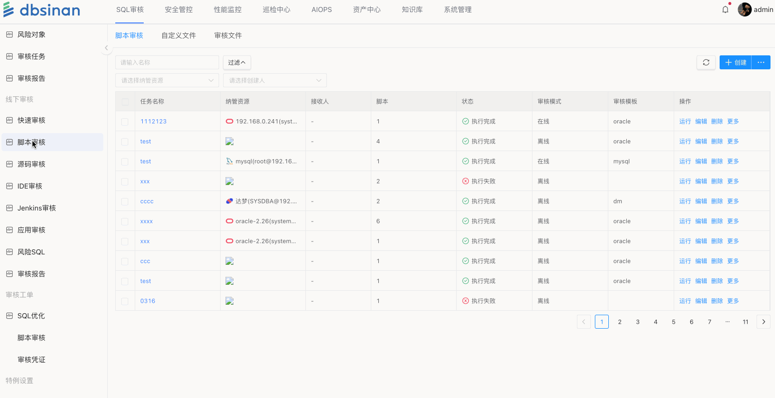The width and height of the screenshot is (775, 398).
Task: Click 运行 for task 1112123
Action: click(x=685, y=121)
